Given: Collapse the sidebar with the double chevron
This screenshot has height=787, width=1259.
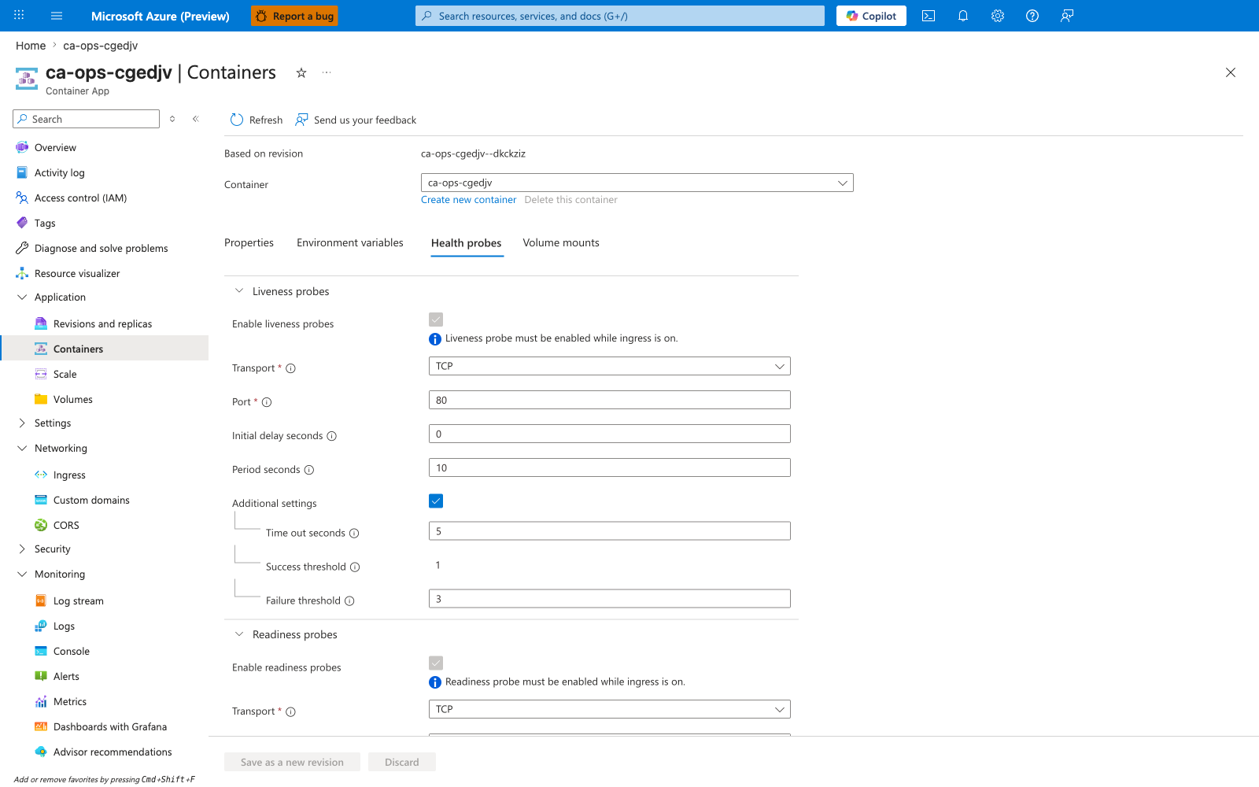Looking at the screenshot, I should pos(196,119).
